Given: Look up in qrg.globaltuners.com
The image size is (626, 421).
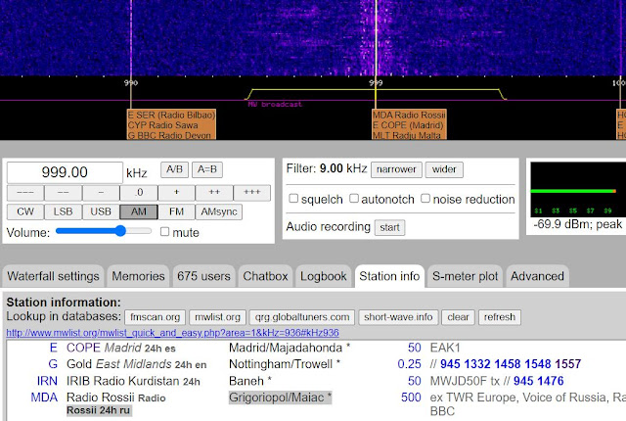Looking at the screenshot, I should click(x=302, y=317).
